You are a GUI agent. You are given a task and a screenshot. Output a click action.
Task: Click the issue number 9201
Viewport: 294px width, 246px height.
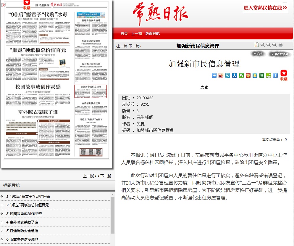point(145,104)
